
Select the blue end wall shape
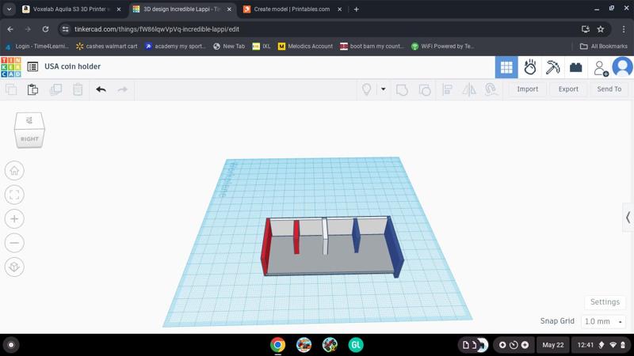point(394,247)
